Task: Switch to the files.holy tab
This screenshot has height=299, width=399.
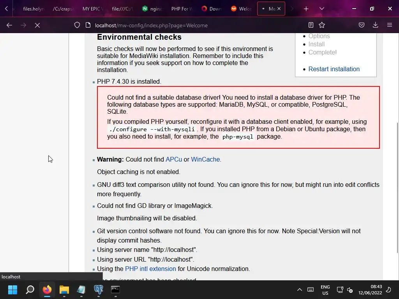Action: pos(34,9)
